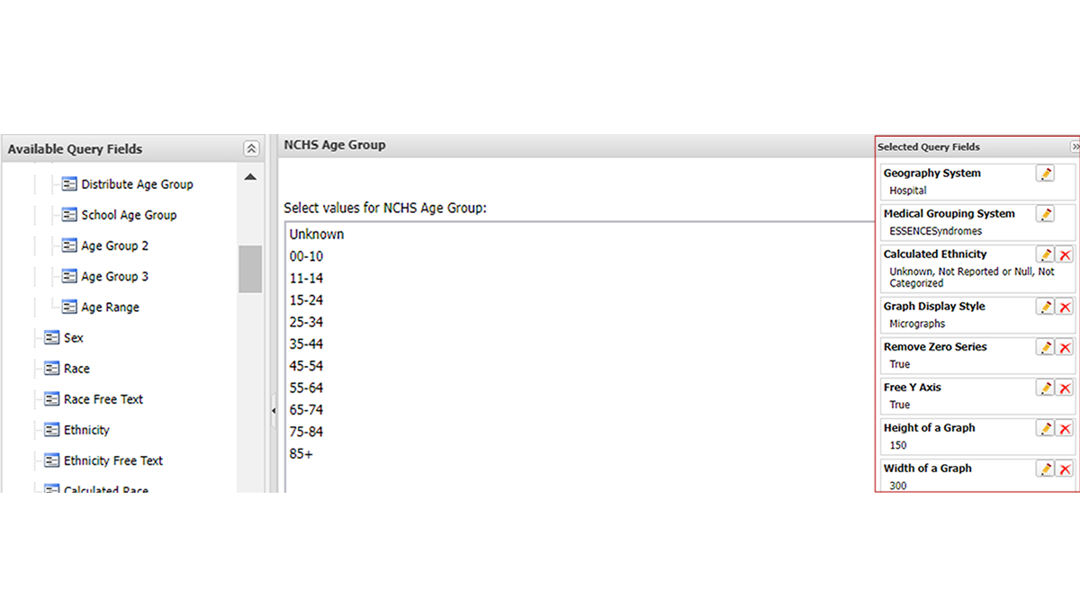Select the Race query field
Viewport: 1080px width, 607px height.
click(76, 368)
